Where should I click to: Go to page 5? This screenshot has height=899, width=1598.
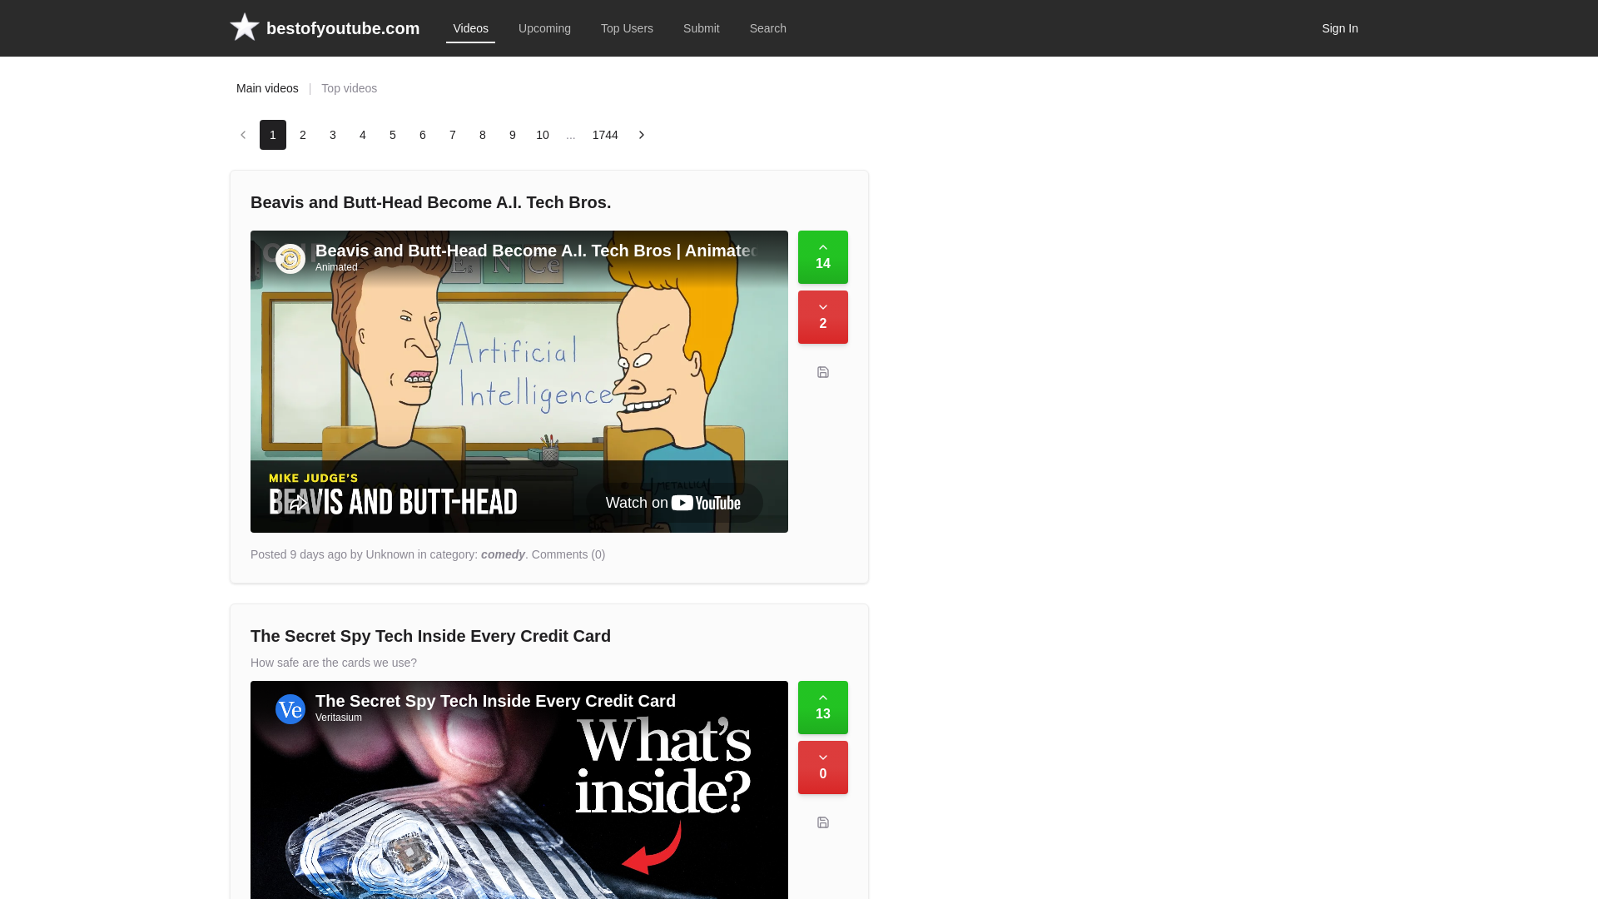click(x=393, y=135)
